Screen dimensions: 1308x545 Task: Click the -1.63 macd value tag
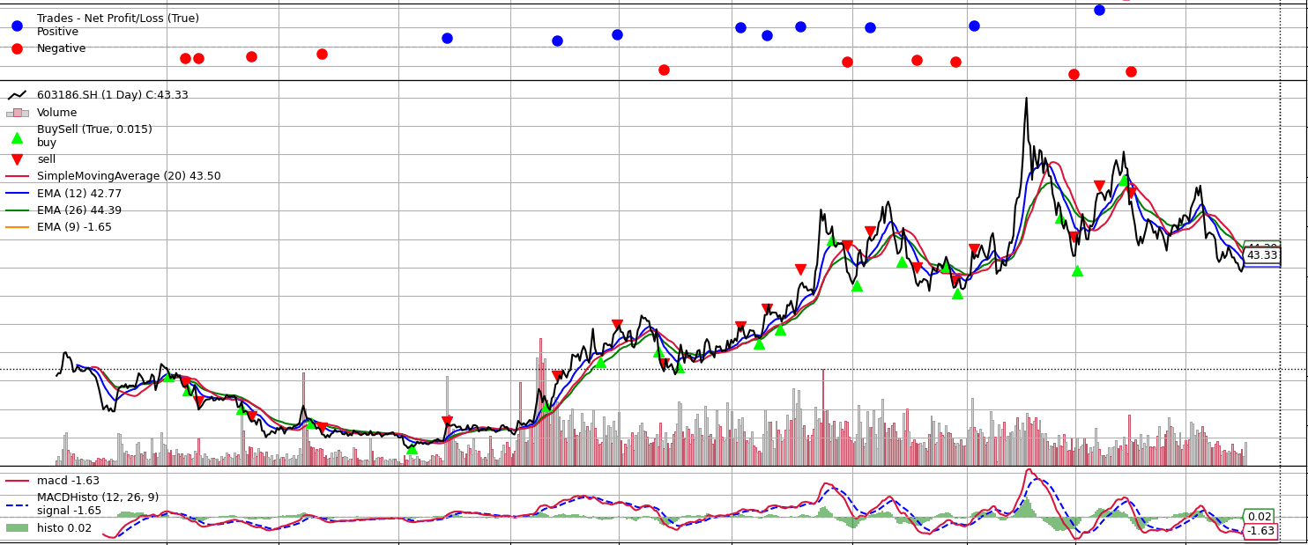(x=1260, y=531)
